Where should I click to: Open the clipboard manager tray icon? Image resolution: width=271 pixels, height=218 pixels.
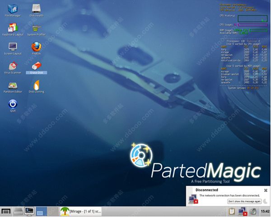click(x=232, y=211)
